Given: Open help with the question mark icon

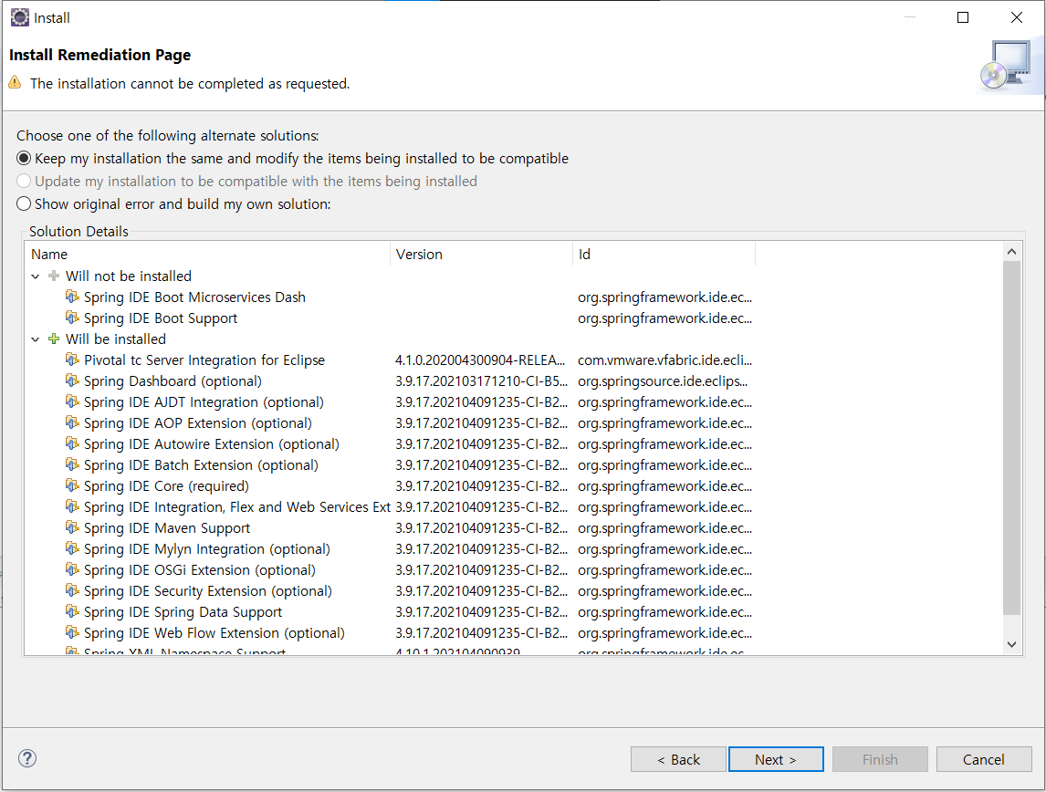Looking at the screenshot, I should point(27,758).
